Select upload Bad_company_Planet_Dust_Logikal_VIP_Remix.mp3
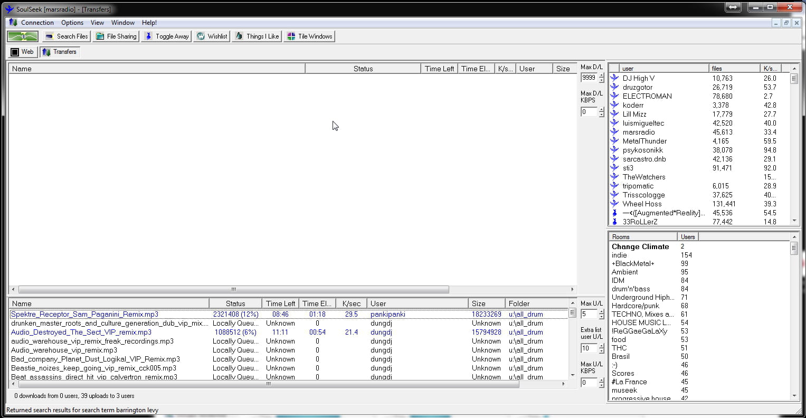Screen dimensions: 806x418 (96, 359)
